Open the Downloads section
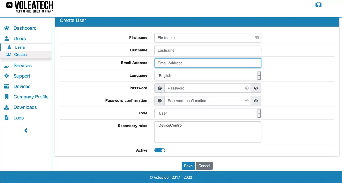Image resolution: width=342 pixels, height=183 pixels. tap(25, 107)
